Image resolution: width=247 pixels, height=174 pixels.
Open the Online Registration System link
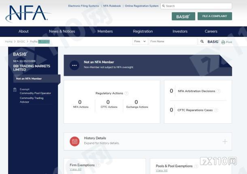pos(142,6)
